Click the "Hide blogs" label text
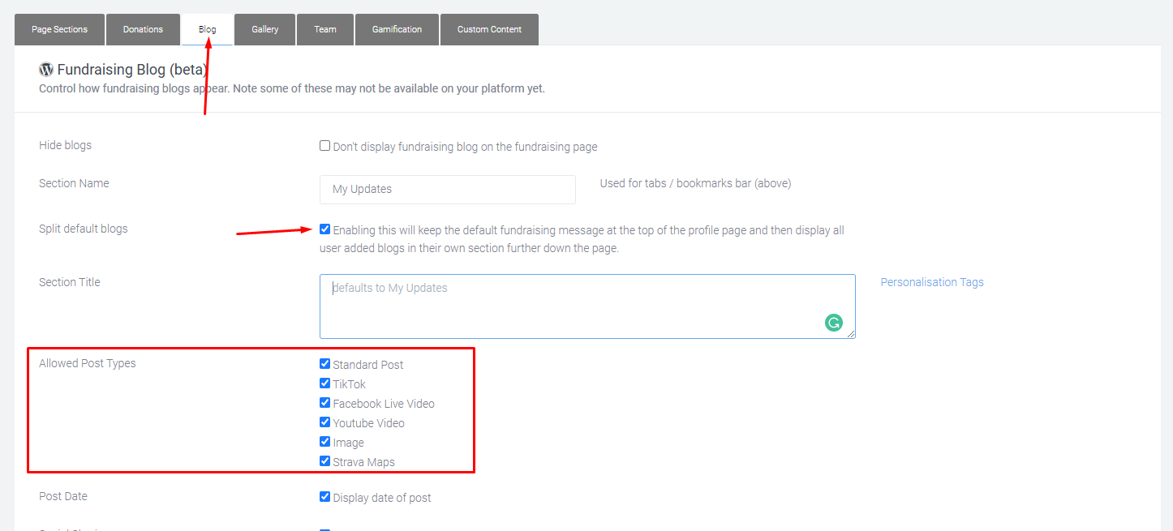This screenshot has height=531, width=1173. tap(65, 145)
